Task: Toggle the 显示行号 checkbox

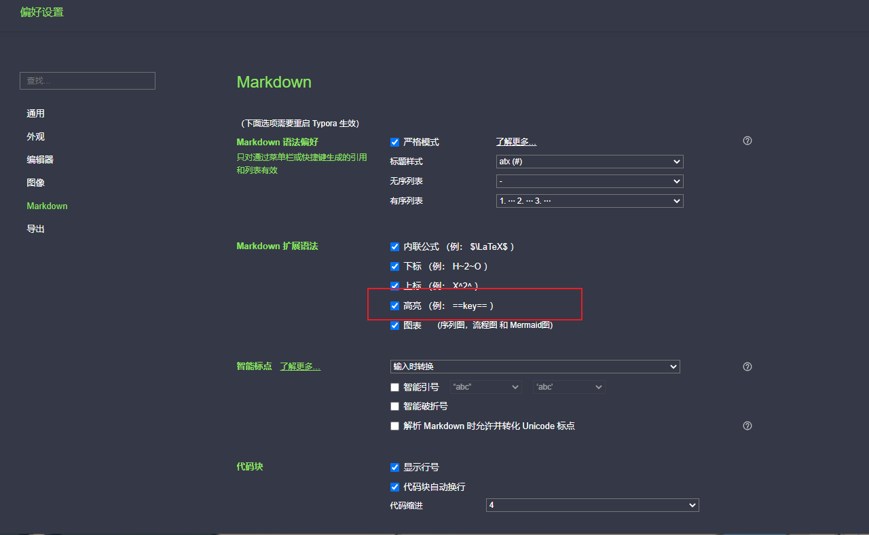Action: (394, 467)
